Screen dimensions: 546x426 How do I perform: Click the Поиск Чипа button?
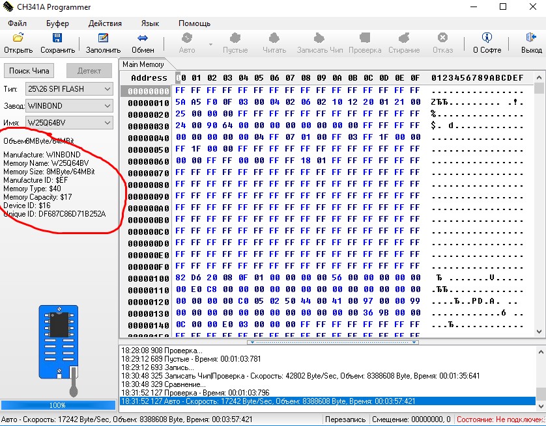coord(29,71)
